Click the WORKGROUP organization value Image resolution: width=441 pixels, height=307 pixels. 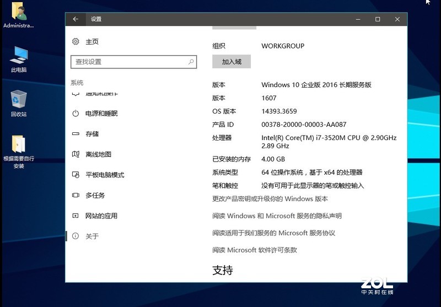(283, 46)
